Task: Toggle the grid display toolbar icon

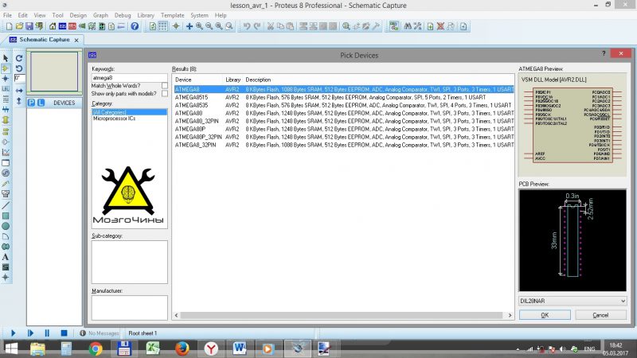Action: click(x=162, y=26)
